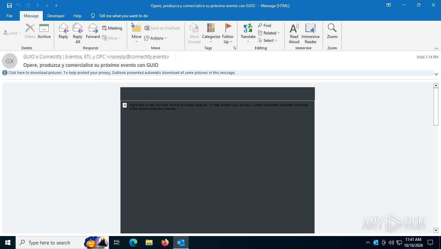Expand the message header with the chevron
The width and height of the screenshot is (441, 249).
tap(436, 74)
